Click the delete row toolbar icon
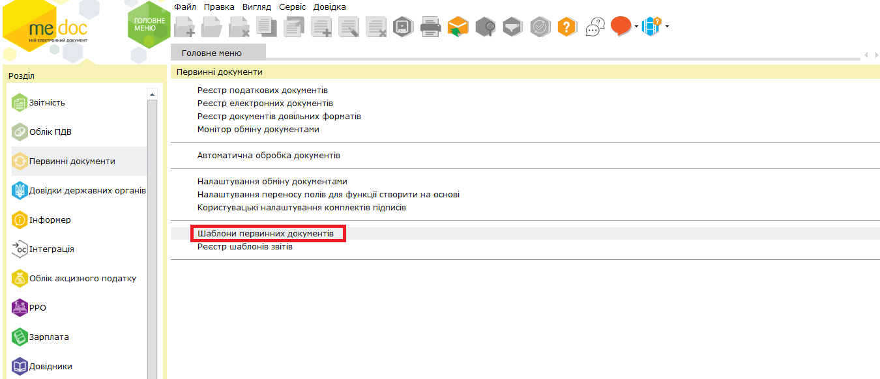The height and width of the screenshot is (379, 880). 376,27
